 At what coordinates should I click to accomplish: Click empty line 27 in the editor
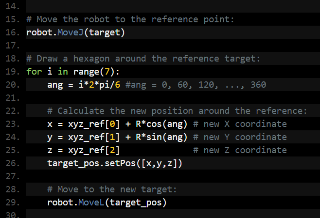[x=146, y=176]
